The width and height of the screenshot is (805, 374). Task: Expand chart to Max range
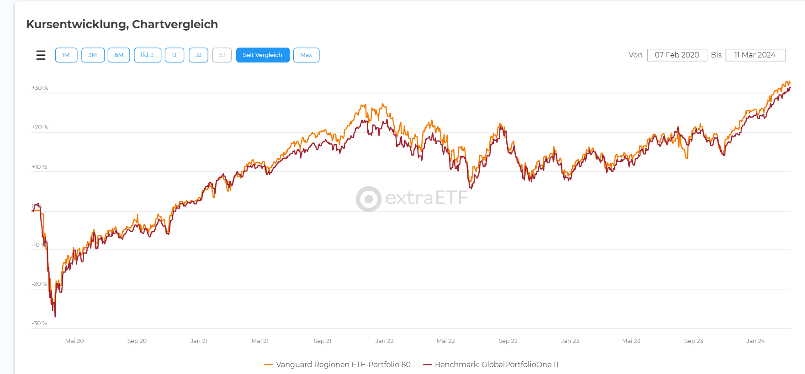[x=306, y=55]
